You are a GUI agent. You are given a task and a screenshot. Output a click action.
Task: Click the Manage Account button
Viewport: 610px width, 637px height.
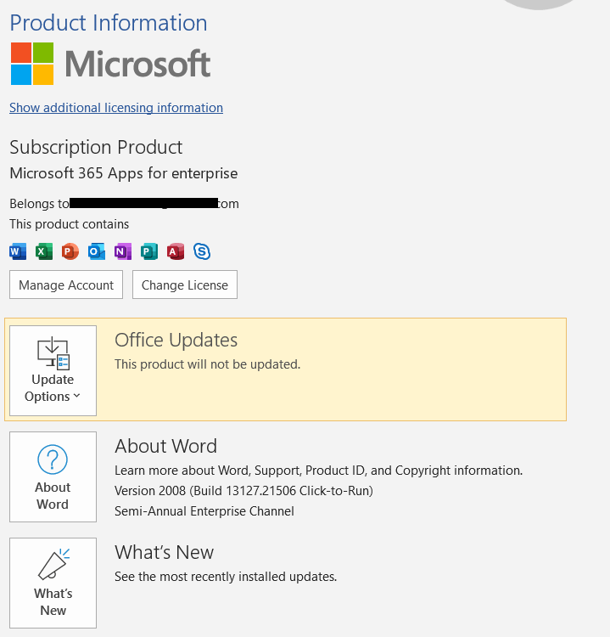[x=66, y=285]
